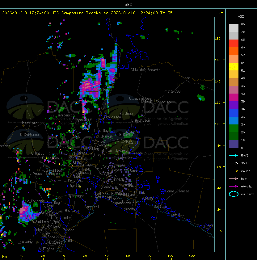Click the '-40' tick on bottom km axis
Image resolution: width=257 pixels, height=260 pixels.
tap(20, 256)
